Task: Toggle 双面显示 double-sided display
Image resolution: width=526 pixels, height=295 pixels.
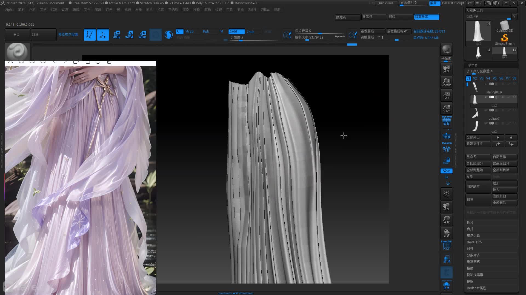Action: click(x=427, y=17)
